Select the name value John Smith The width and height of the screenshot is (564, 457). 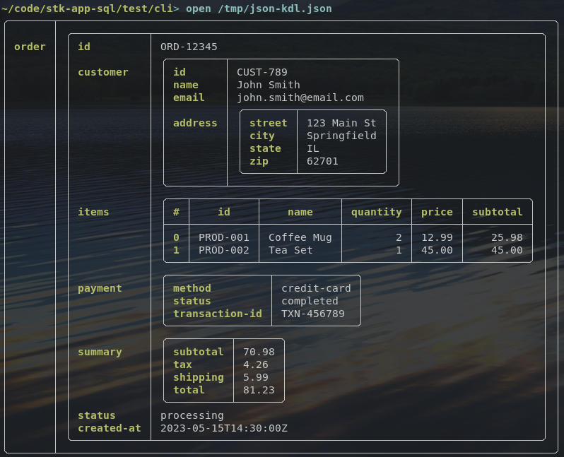point(269,85)
